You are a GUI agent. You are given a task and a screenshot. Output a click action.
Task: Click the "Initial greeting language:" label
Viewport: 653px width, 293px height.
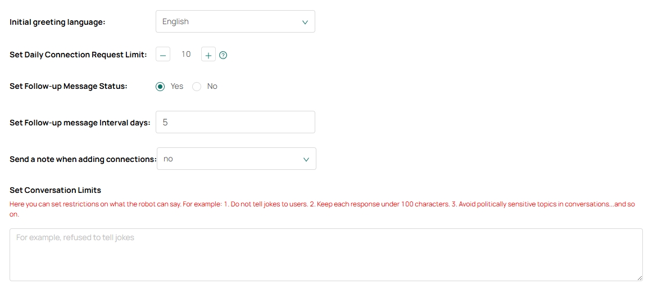57,22
